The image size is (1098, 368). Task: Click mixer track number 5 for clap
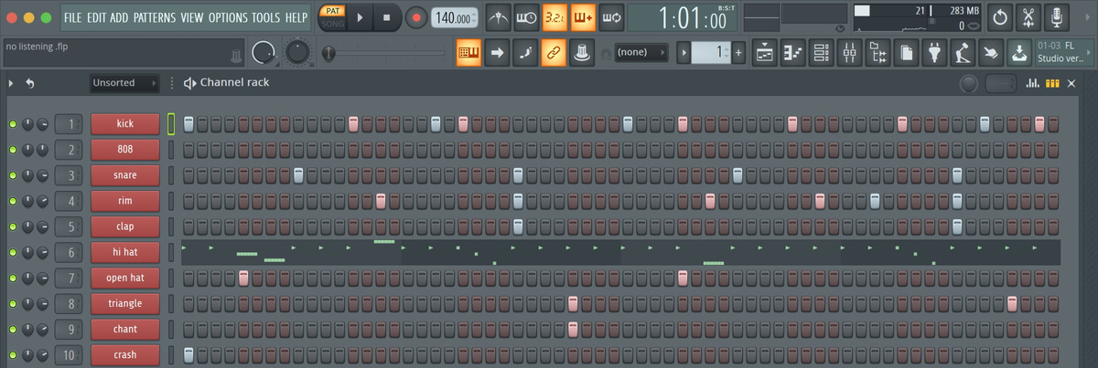pyautogui.click(x=70, y=226)
